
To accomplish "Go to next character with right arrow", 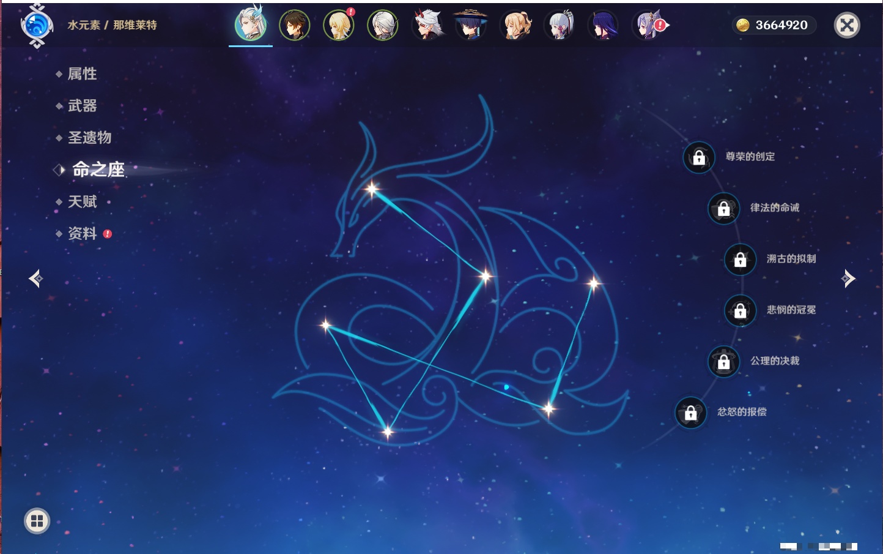I will (848, 279).
